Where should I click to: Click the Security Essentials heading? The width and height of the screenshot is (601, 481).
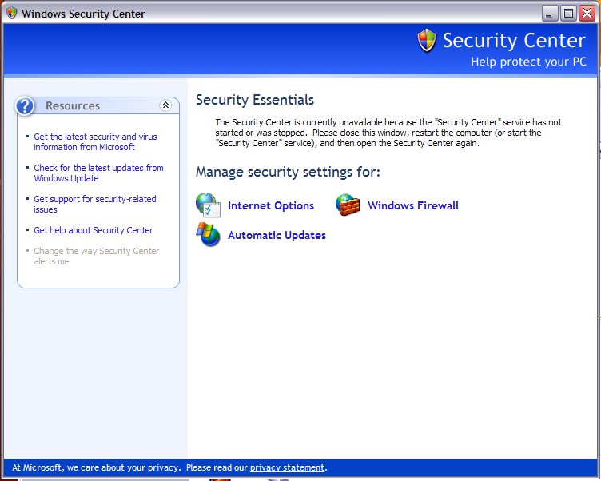point(255,100)
